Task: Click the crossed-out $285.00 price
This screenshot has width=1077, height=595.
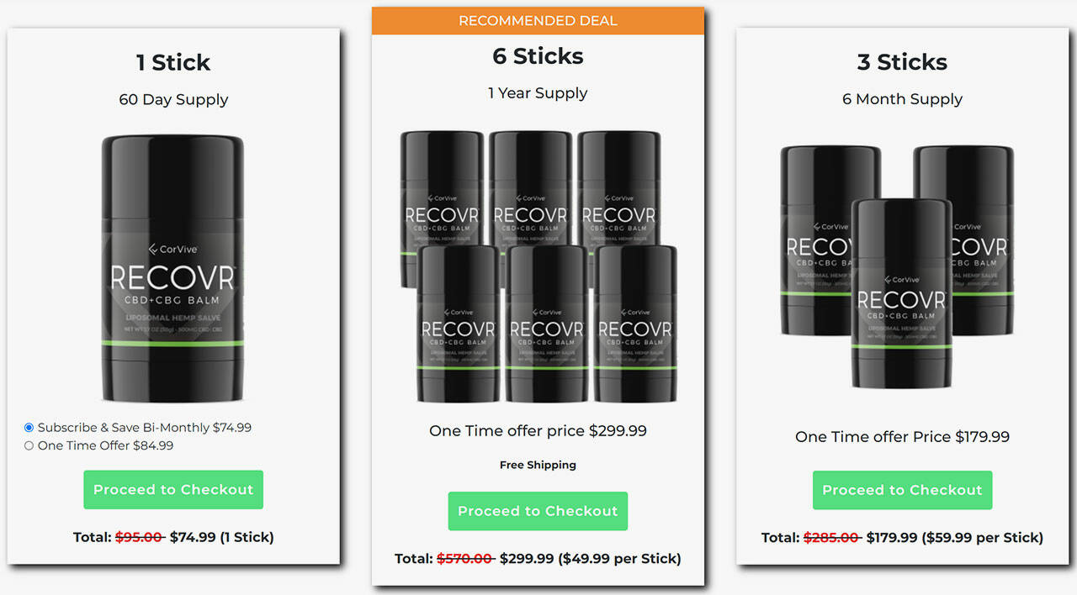Action: [x=831, y=537]
